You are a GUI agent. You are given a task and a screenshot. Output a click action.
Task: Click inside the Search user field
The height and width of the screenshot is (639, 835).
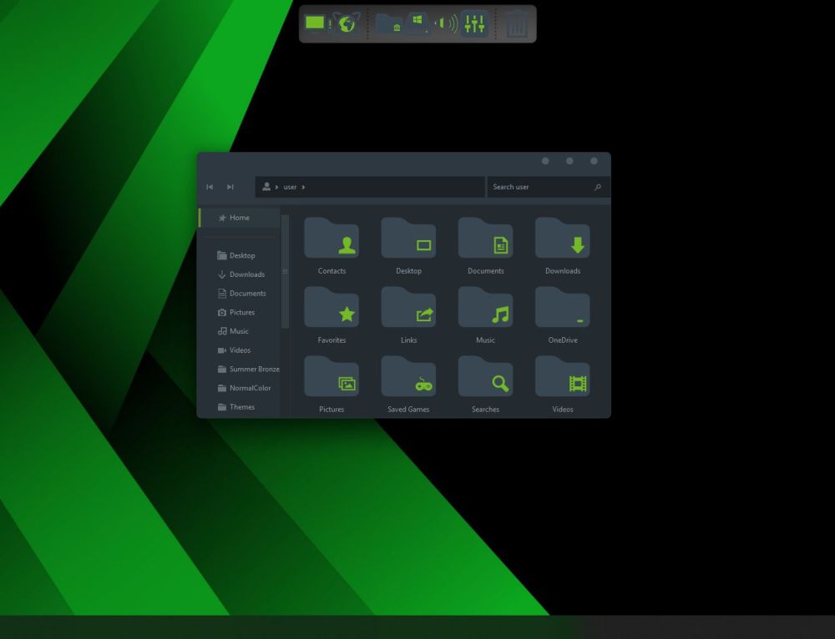pyautogui.click(x=543, y=187)
